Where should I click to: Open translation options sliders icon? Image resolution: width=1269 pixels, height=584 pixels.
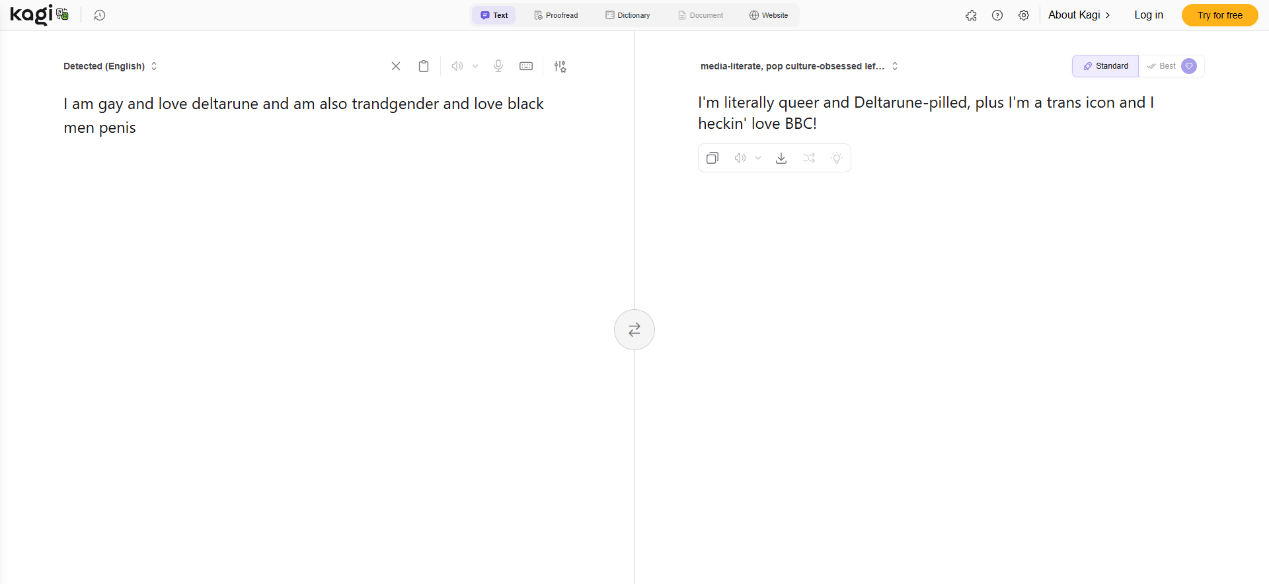point(560,66)
